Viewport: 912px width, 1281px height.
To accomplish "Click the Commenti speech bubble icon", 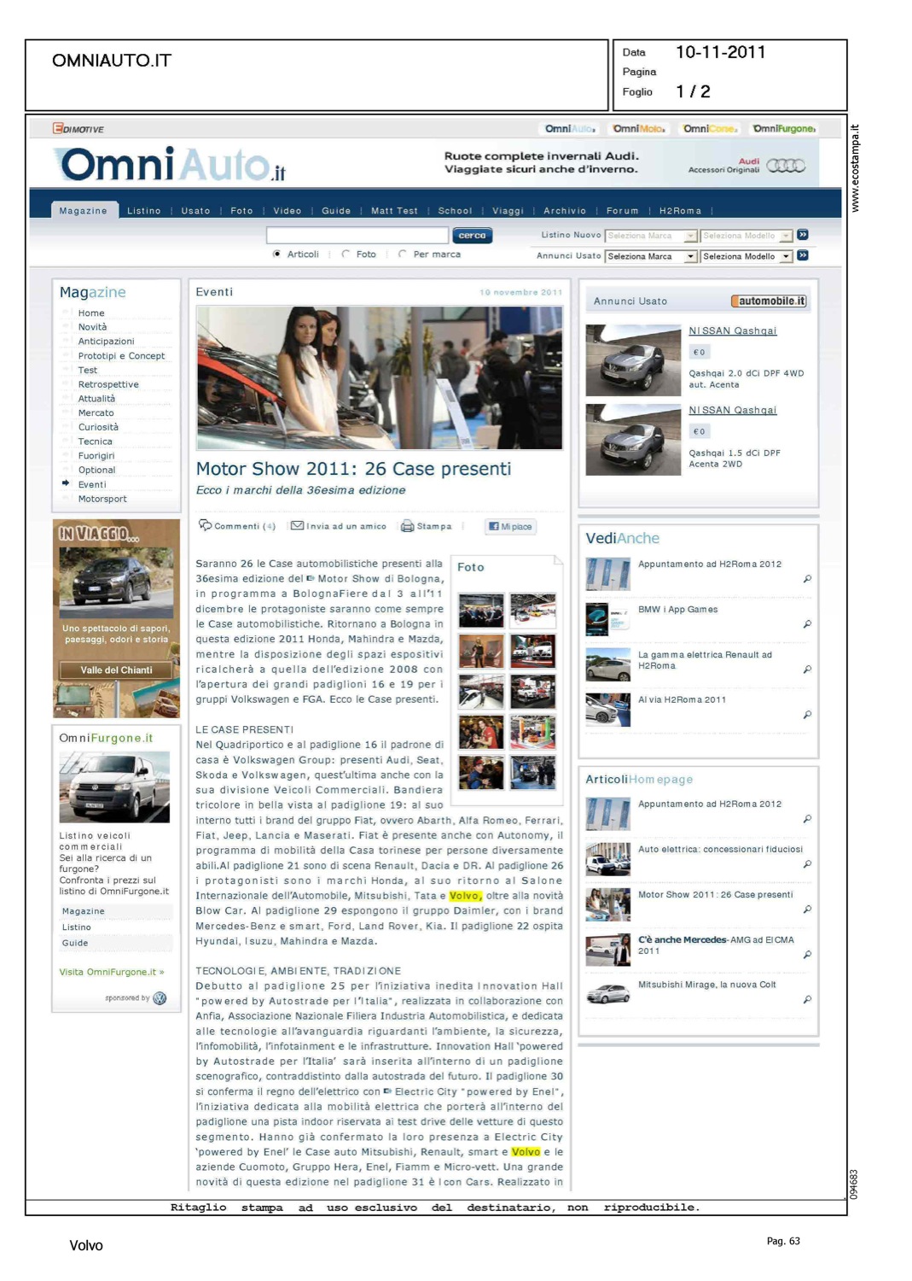I will tap(205, 525).
